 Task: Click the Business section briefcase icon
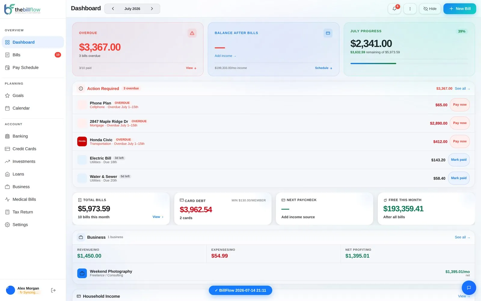(x=81, y=237)
